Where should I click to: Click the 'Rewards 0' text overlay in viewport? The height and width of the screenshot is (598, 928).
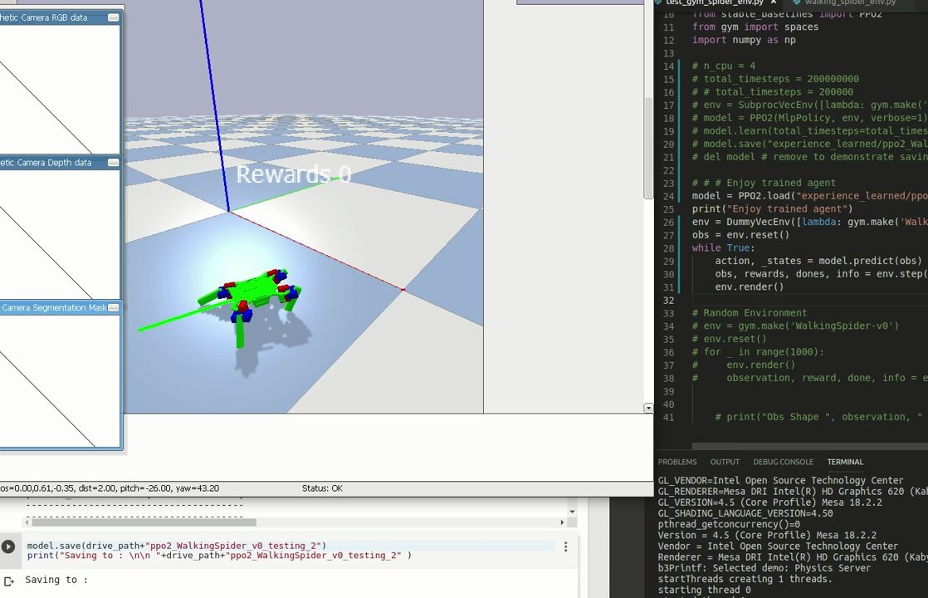tap(293, 174)
